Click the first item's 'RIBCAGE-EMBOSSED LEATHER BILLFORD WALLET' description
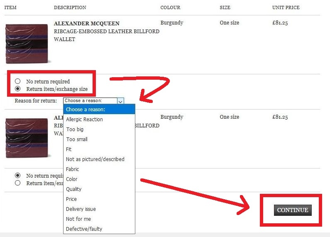 pos(107,35)
